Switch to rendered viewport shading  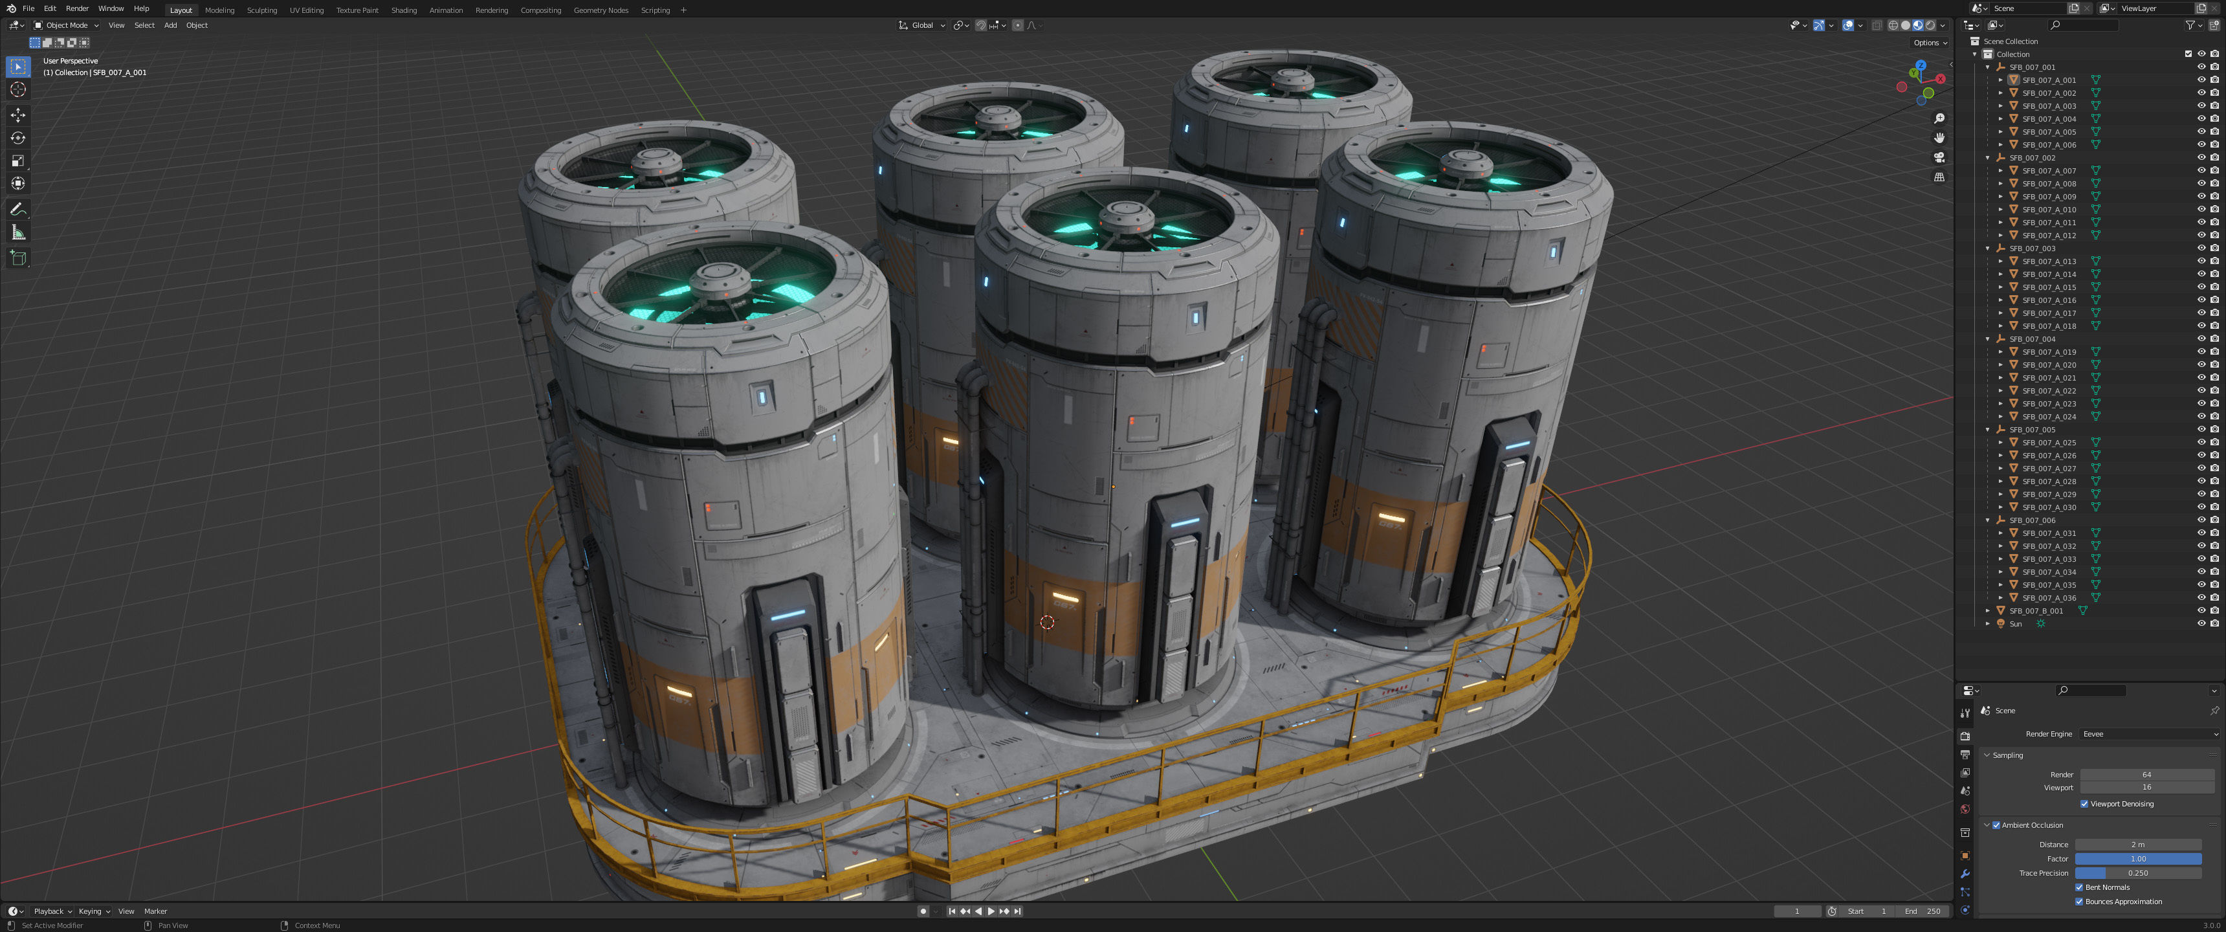[x=1930, y=25]
